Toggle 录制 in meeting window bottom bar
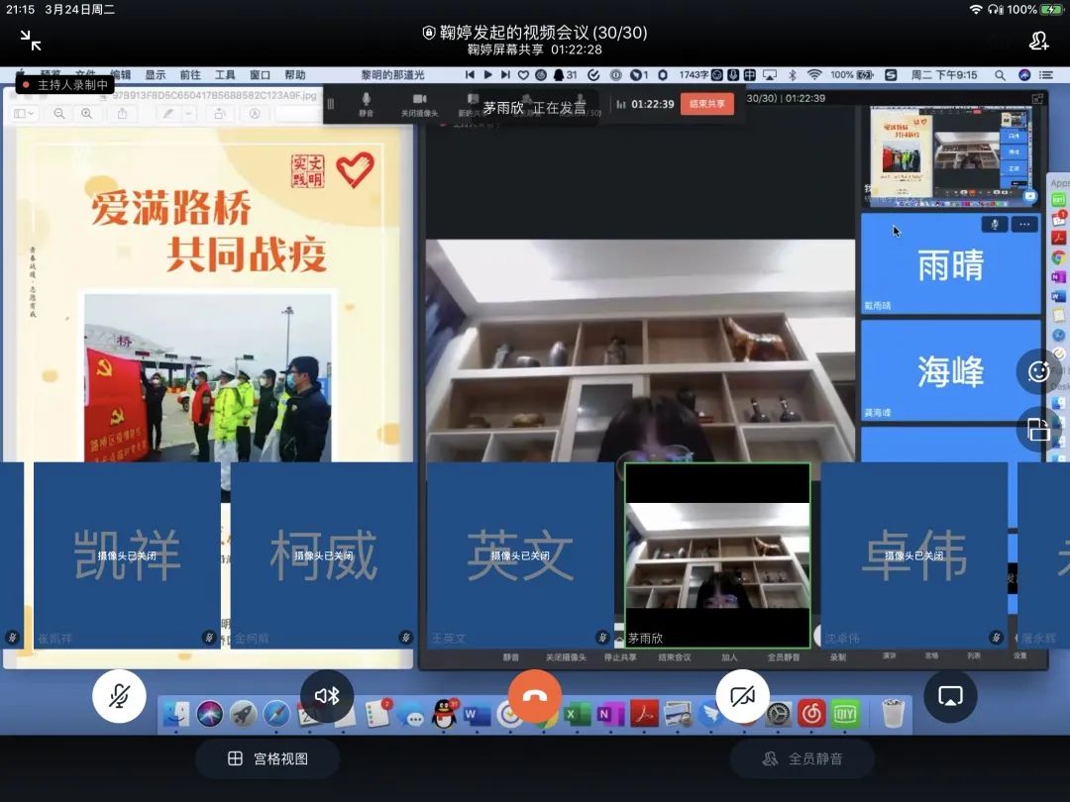The width and height of the screenshot is (1070, 802). pos(838,657)
